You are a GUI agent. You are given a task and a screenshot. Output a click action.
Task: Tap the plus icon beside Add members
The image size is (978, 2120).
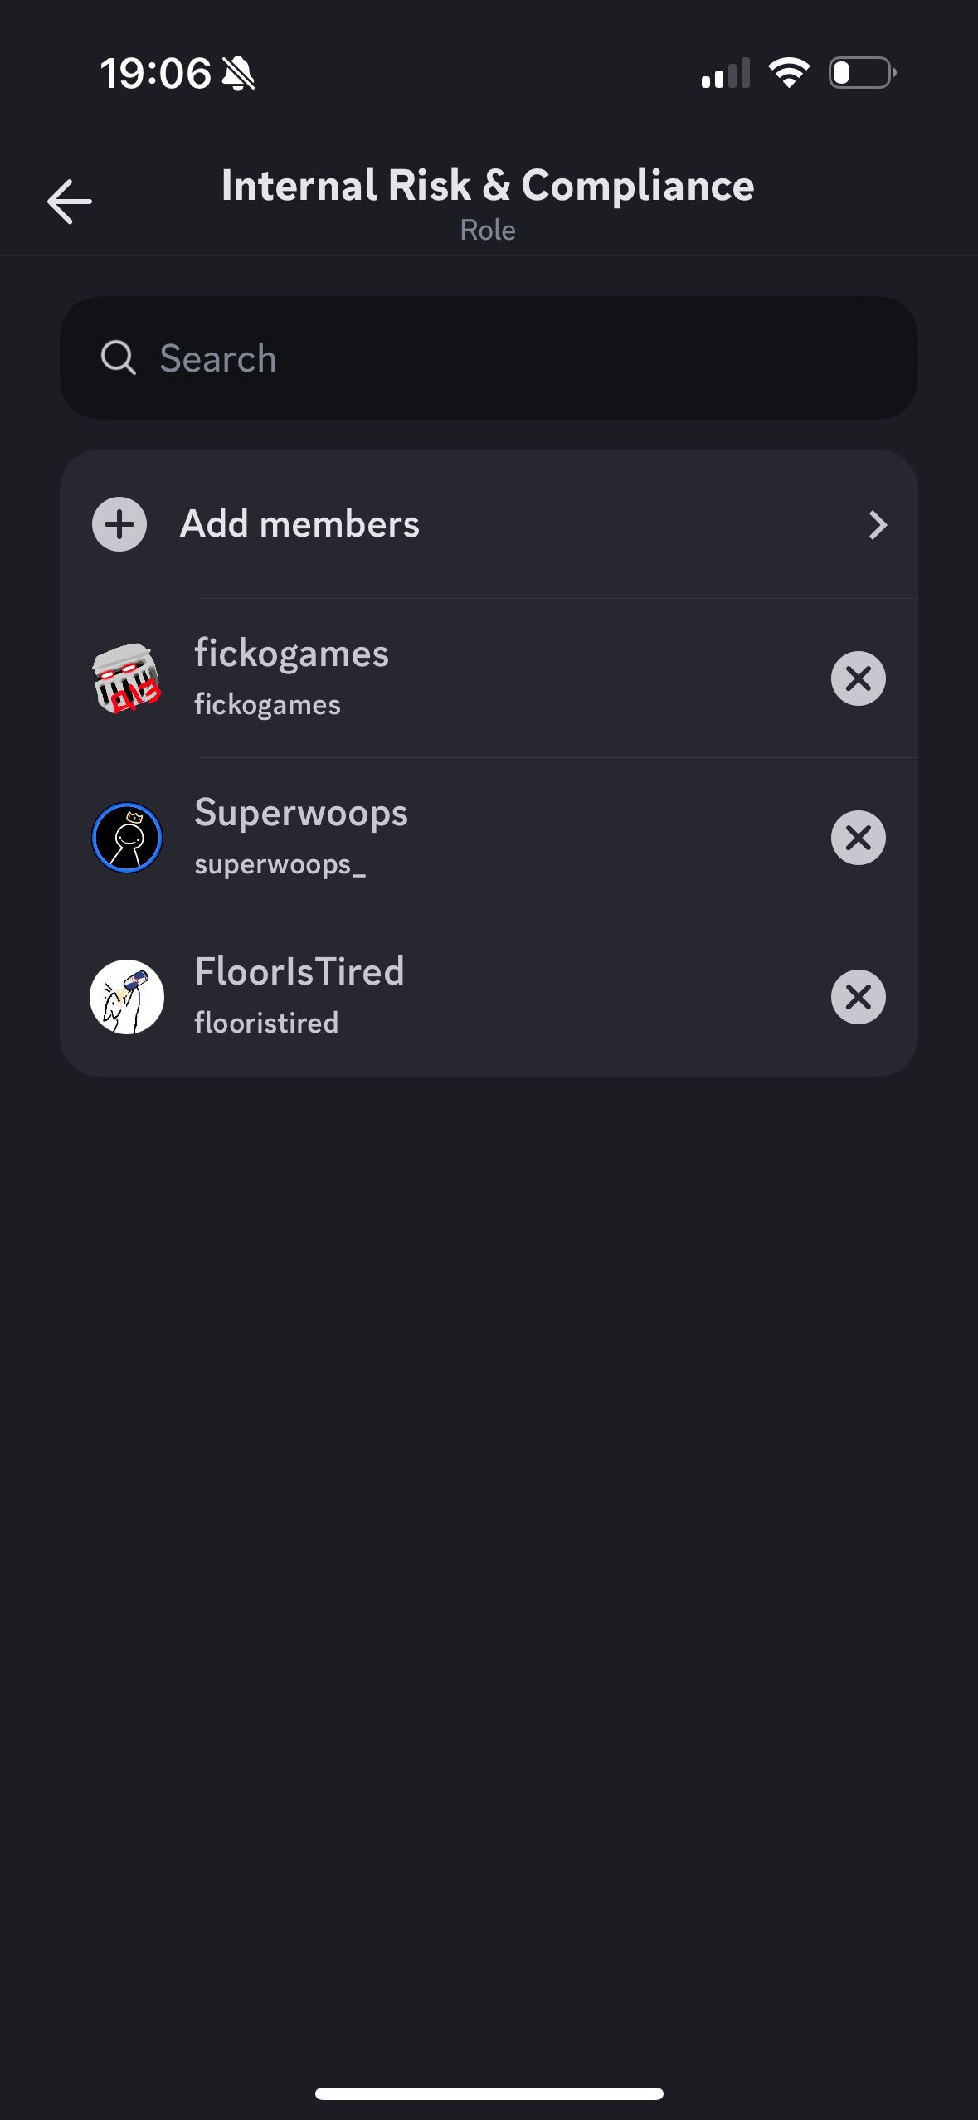[x=119, y=524]
